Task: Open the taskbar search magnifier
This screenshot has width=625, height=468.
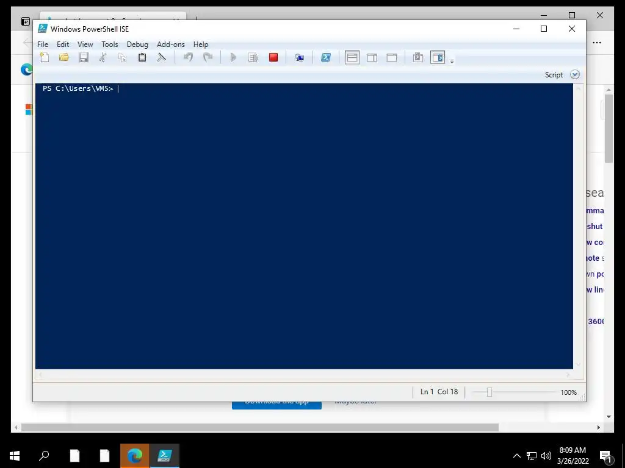Action: click(44, 456)
